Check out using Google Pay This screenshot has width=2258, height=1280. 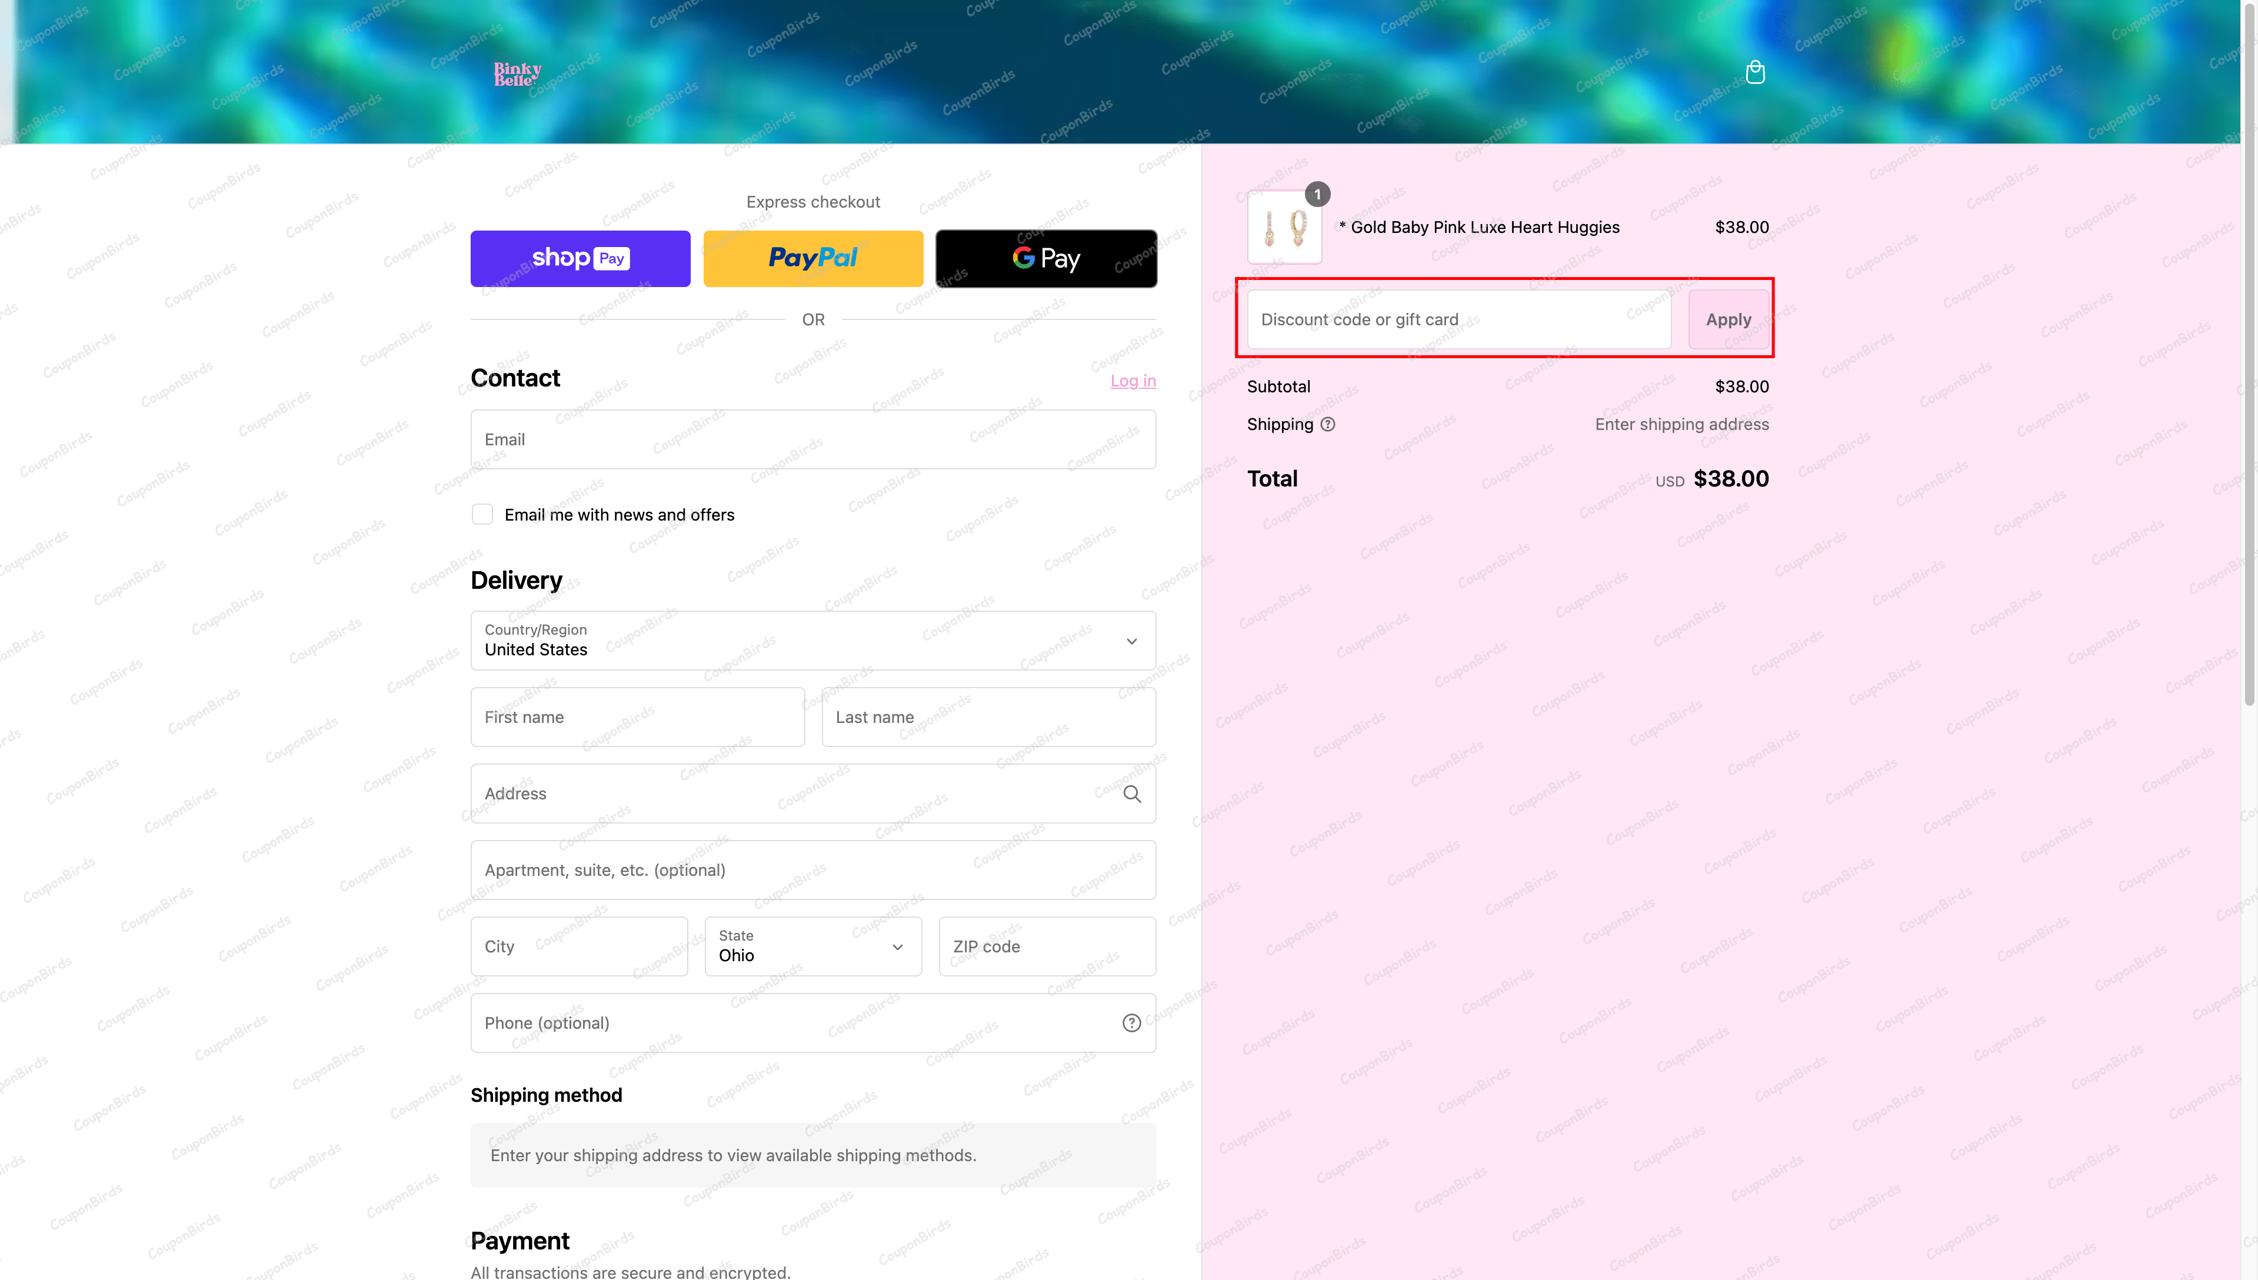[x=1045, y=258]
